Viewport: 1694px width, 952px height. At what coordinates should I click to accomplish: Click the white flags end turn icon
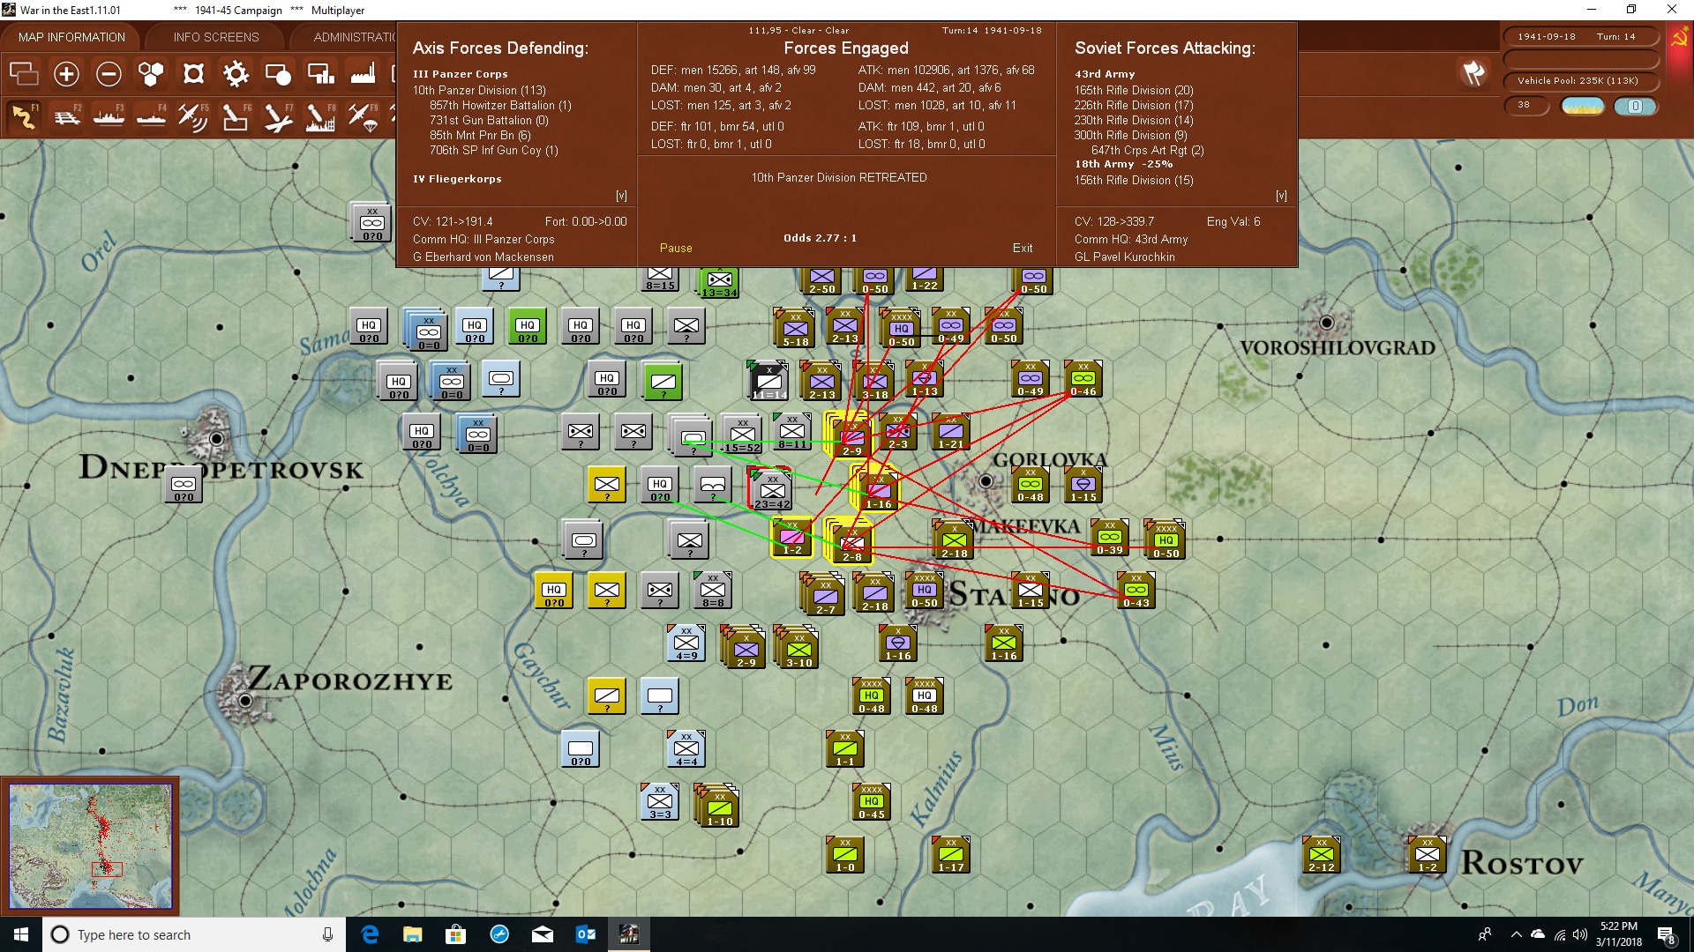(x=1473, y=73)
